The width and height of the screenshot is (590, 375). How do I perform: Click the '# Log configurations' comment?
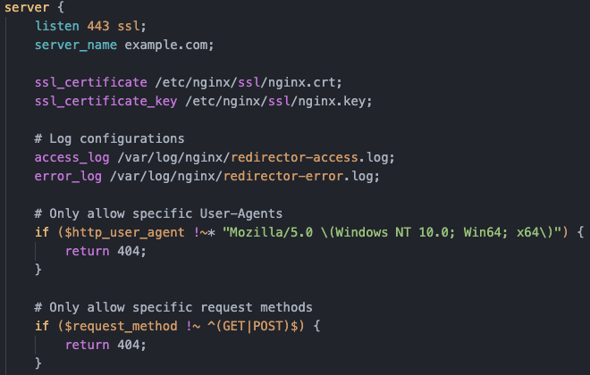pyautogui.click(x=109, y=139)
